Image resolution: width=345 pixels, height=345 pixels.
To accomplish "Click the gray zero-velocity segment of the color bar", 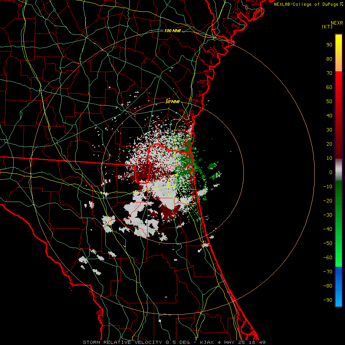I will tap(338, 170).
